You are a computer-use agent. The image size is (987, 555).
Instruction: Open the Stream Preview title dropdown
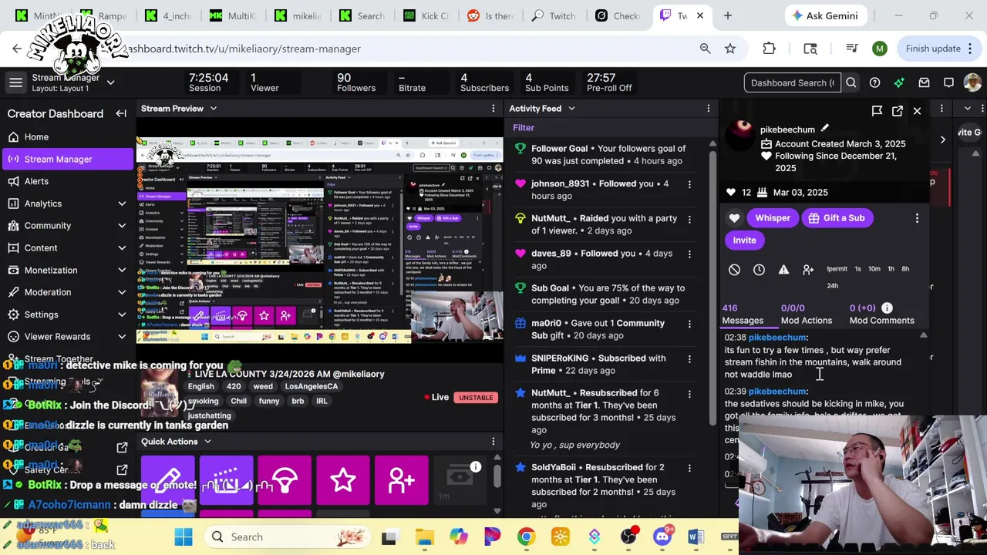tap(214, 109)
